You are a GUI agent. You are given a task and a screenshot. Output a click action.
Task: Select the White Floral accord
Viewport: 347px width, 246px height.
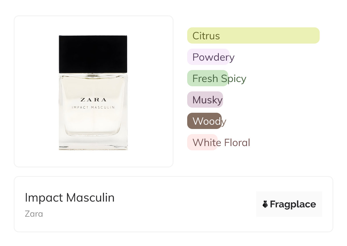coord(202,142)
